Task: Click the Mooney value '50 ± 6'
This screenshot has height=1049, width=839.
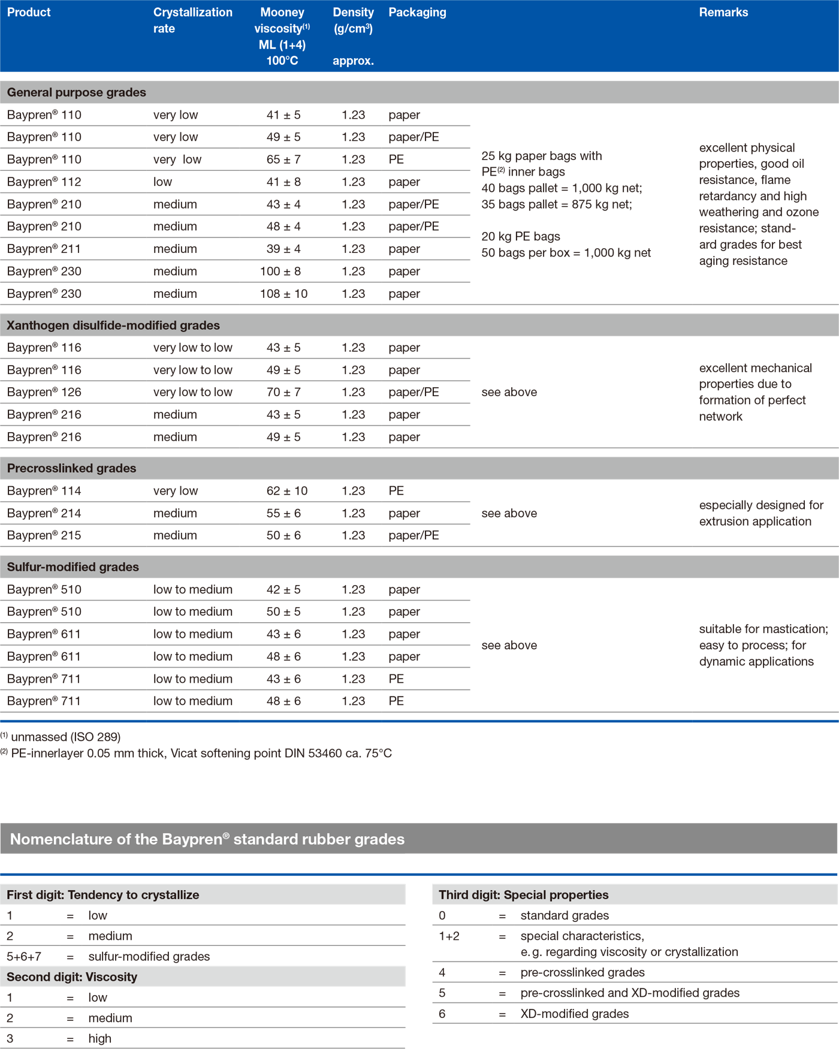Action: point(283,535)
